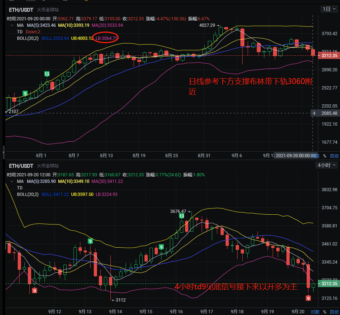
Task: Open the 1日 timeframe dropdown in daily chart
Action: pyautogui.click(x=329, y=9)
